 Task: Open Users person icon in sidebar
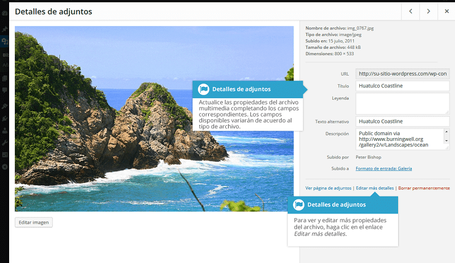pos(5,131)
